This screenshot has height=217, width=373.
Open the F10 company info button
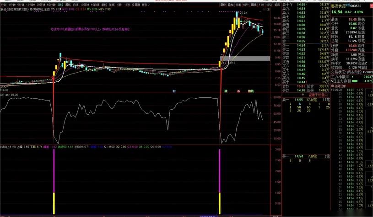[261, 5]
